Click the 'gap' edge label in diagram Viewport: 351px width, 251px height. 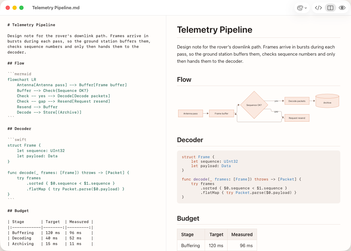276,112
